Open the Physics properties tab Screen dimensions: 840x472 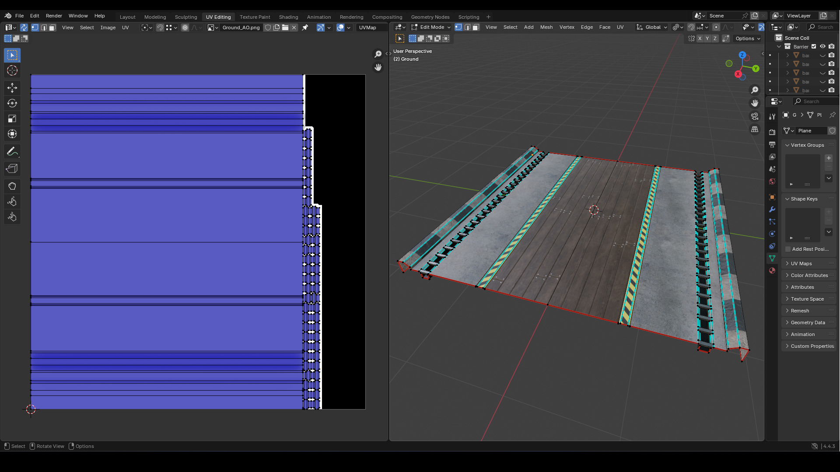(x=772, y=234)
